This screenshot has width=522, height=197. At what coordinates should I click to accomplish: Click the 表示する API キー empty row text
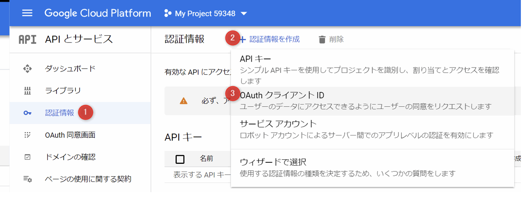tap(203, 175)
